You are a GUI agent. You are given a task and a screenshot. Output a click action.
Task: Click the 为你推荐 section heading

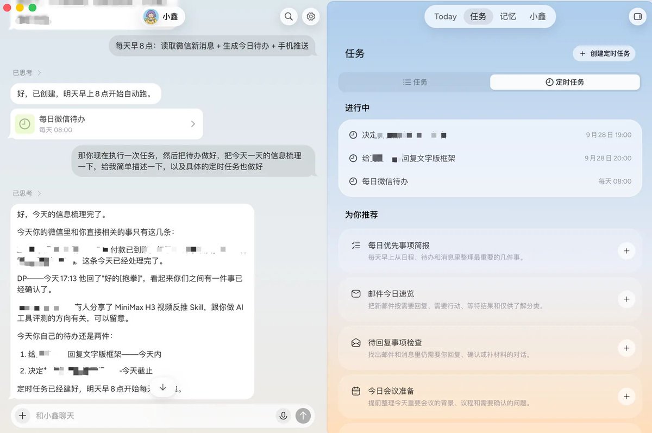click(361, 215)
